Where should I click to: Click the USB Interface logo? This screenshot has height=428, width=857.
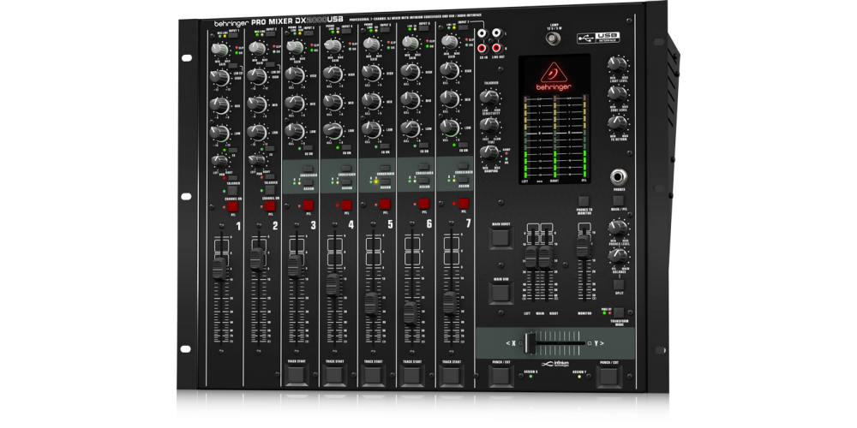[x=598, y=38]
